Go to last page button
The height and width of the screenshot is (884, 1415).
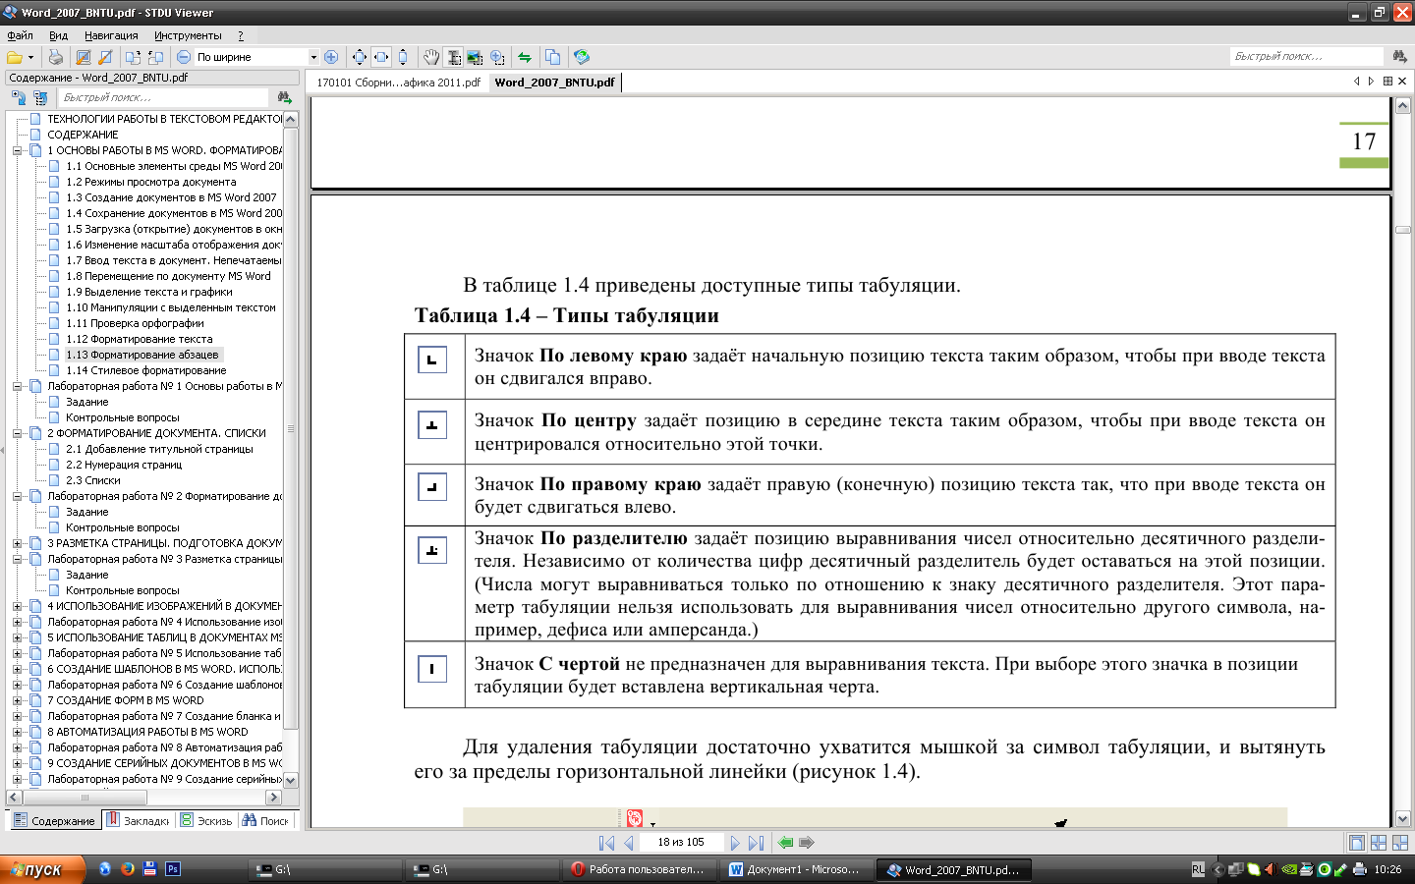756,843
